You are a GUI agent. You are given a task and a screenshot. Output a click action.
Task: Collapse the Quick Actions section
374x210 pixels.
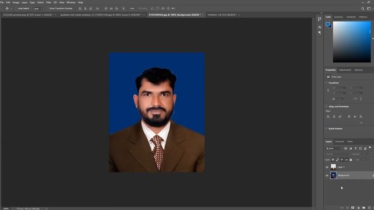(326, 128)
